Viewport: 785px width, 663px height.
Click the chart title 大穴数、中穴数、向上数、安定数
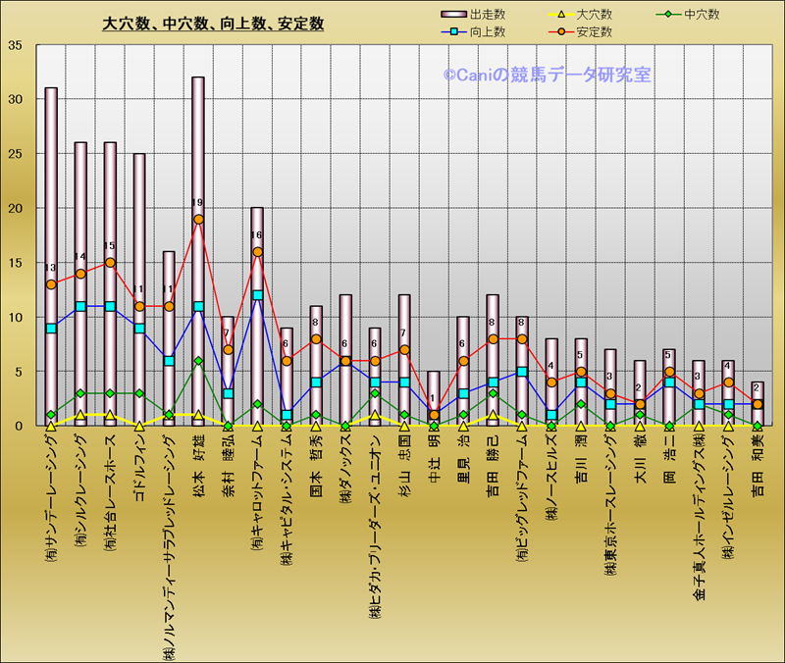click(213, 24)
